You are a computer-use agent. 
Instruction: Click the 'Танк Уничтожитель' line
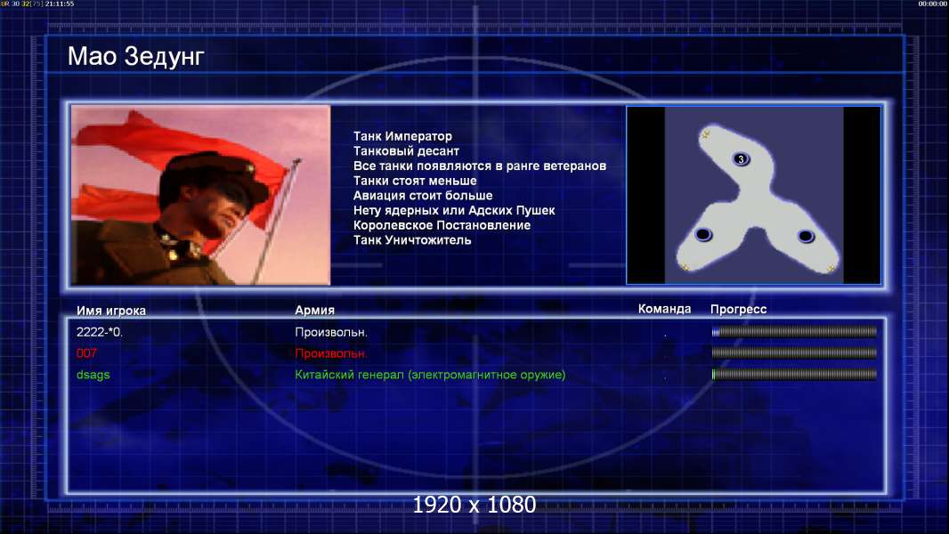pos(412,240)
